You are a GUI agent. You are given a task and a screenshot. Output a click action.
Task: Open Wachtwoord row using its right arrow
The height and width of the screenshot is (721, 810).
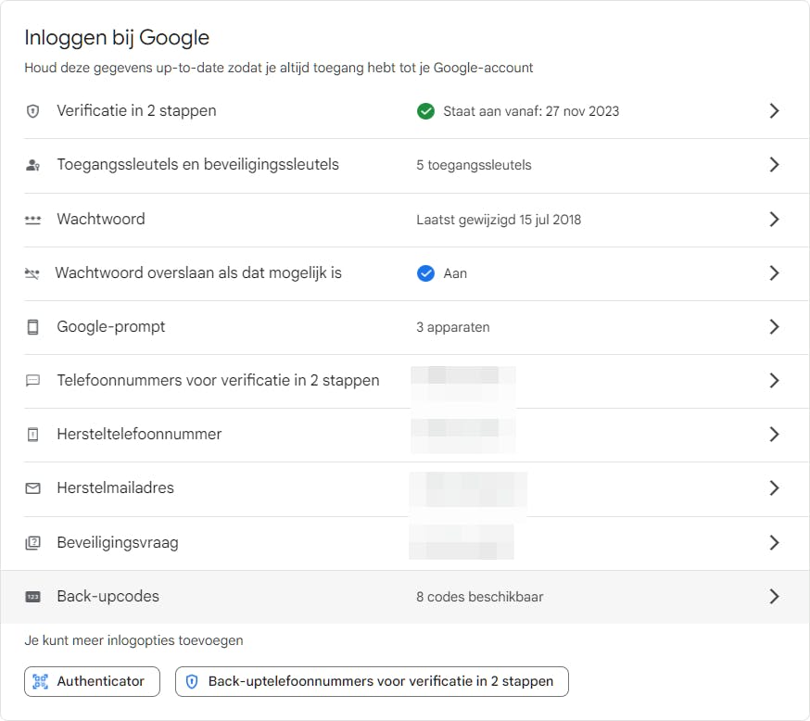click(774, 220)
